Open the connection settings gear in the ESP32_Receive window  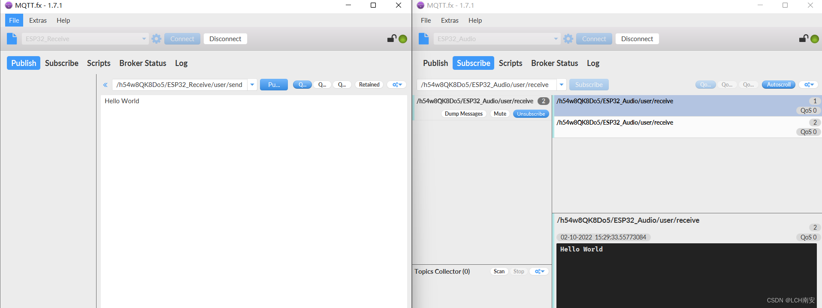pos(157,39)
